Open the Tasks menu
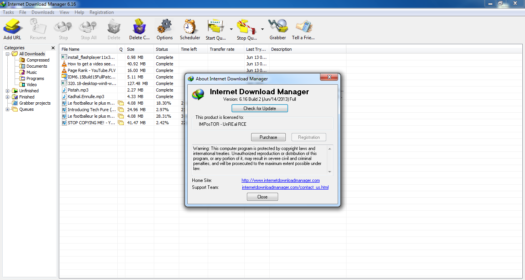The height and width of the screenshot is (280, 525). 8,12
